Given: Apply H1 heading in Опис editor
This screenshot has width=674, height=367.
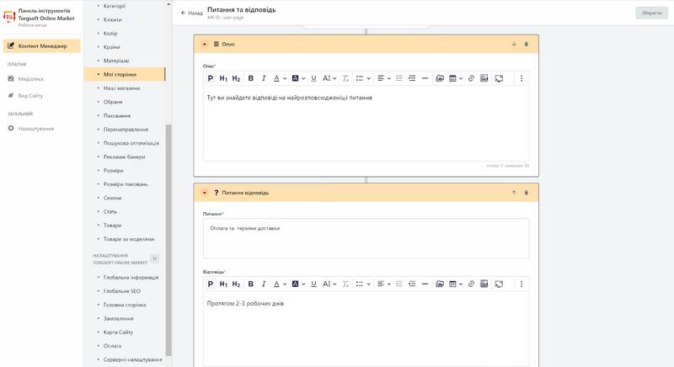Looking at the screenshot, I should pos(223,78).
